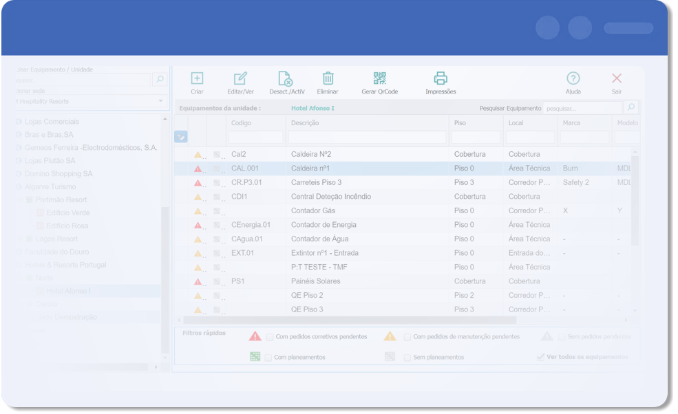Image resolution: width=678 pixels, height=414 pixels.
Task: Open the Impressões printer icon
Action: tap(441, 78)
